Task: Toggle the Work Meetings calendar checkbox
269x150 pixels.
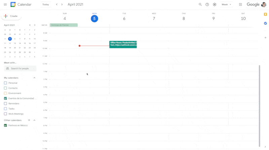Action: [x=5, y=114]
